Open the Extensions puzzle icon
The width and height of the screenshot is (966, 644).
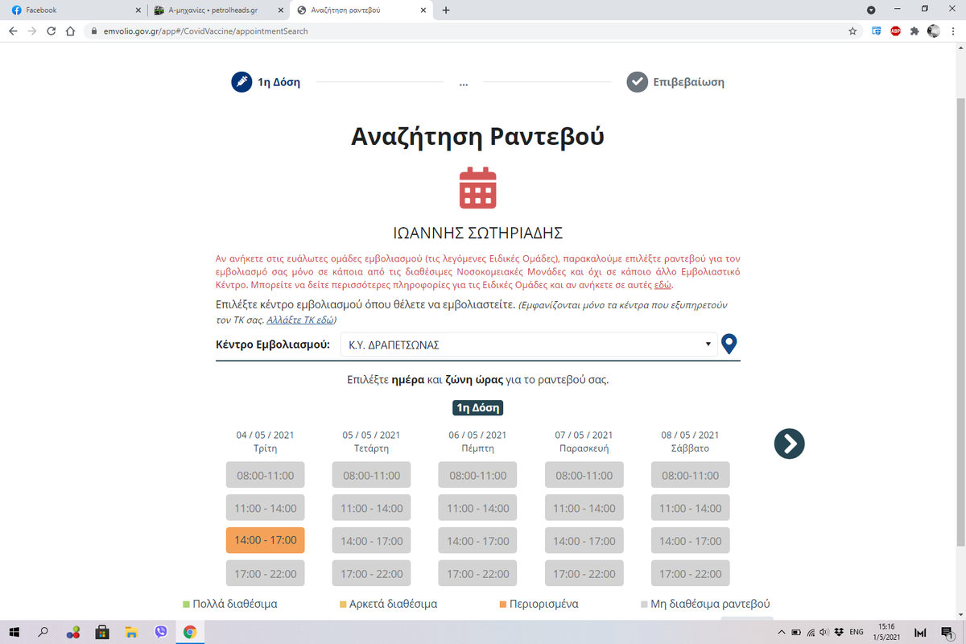pyautogui.click(x=914, y=31)
